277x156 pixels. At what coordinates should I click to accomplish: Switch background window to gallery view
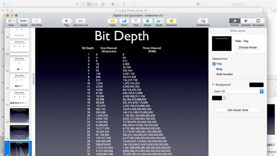click(x=95, y=4)
